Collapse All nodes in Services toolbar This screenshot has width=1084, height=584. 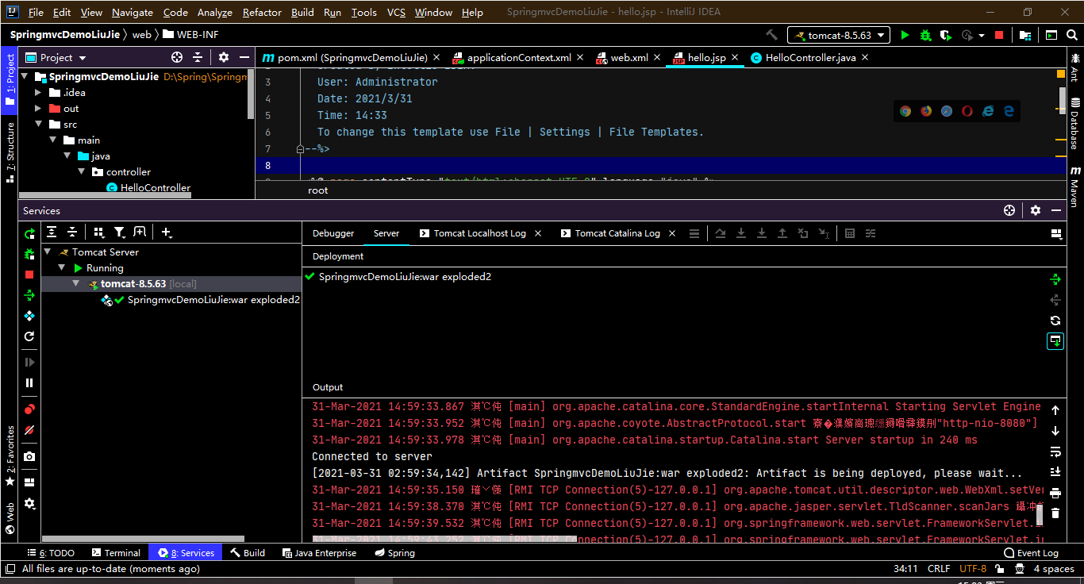click(72, 232)
